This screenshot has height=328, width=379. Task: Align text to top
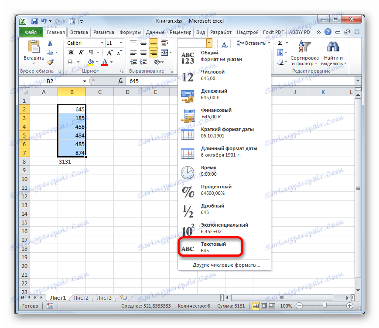[133, 43]
